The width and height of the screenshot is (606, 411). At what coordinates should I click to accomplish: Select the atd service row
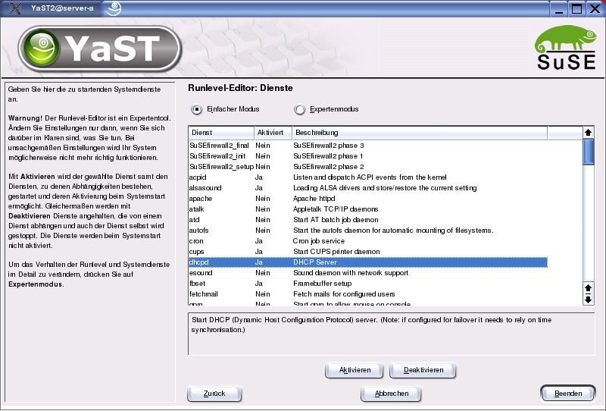[367, 220]
